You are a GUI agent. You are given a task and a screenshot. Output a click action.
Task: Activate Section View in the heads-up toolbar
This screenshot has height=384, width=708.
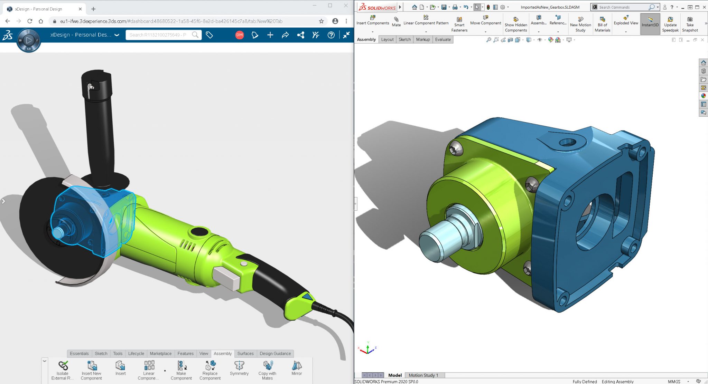coord(510,39)
